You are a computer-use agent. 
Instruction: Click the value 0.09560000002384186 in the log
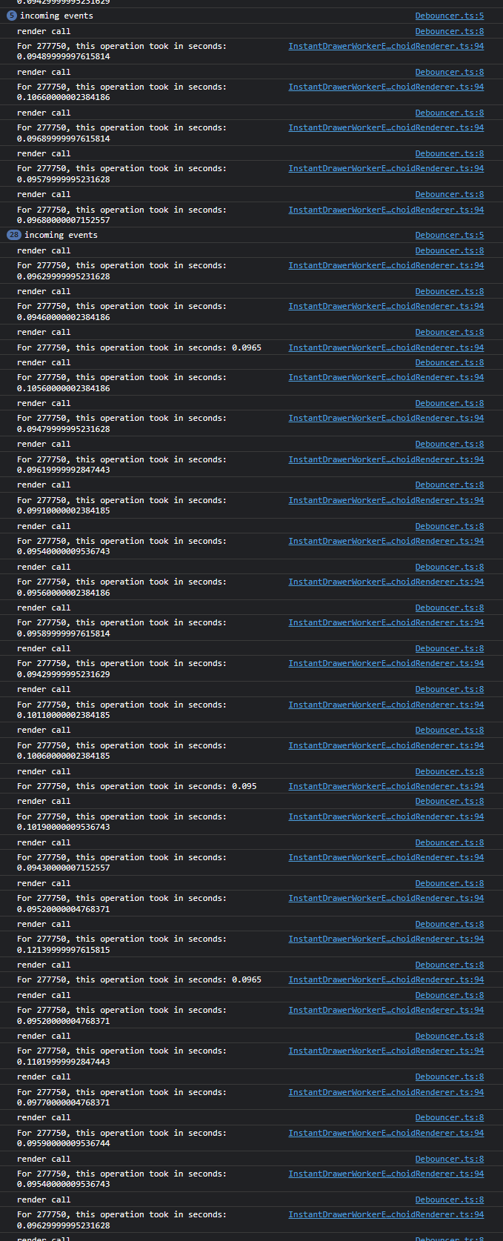tap(64, 593)
